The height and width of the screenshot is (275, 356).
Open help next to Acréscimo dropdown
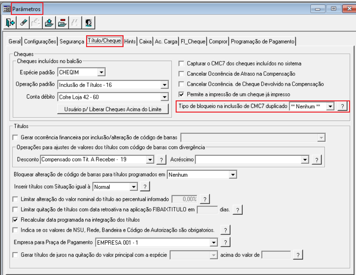tap(317, 160)
